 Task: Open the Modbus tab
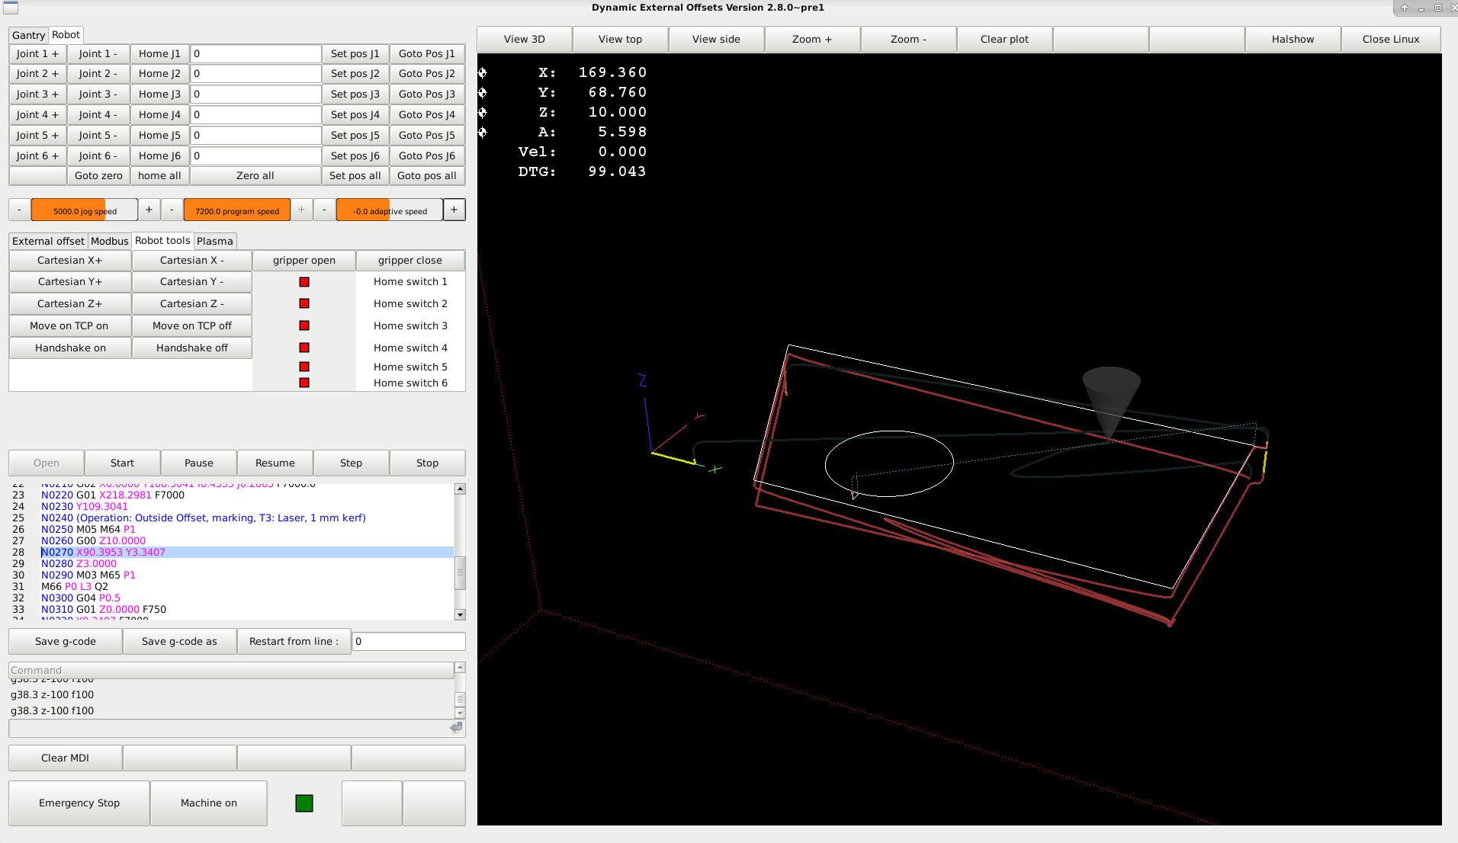(x=110, y=241)
